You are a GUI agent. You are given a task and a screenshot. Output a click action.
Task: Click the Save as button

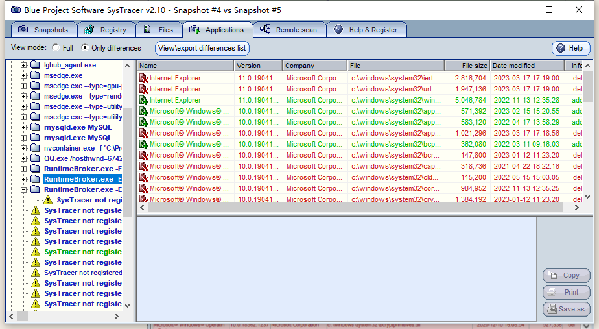pyautogui.click(x=566, y=309)
